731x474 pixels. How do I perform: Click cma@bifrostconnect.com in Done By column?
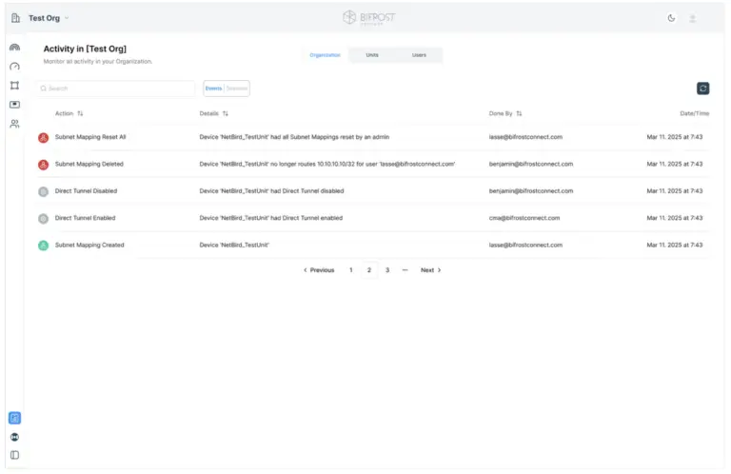(524, 218)
